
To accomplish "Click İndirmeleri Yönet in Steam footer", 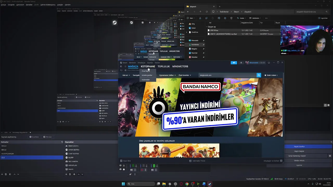I will coord(197,161).
